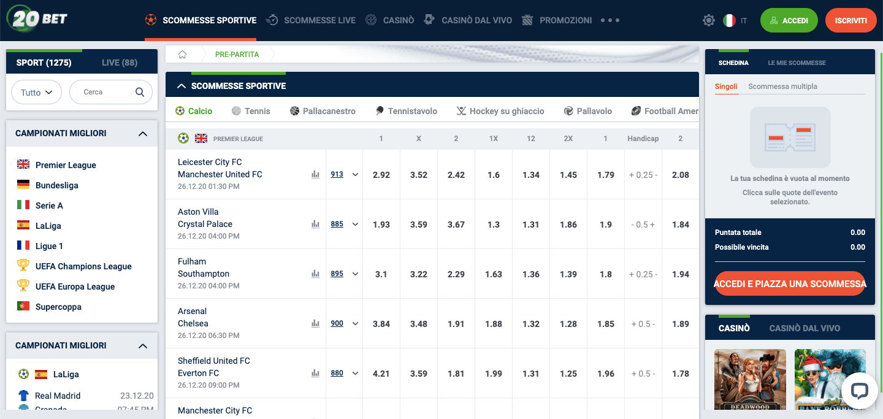
Task: Open the Casinò menu item
Action: 390,20
